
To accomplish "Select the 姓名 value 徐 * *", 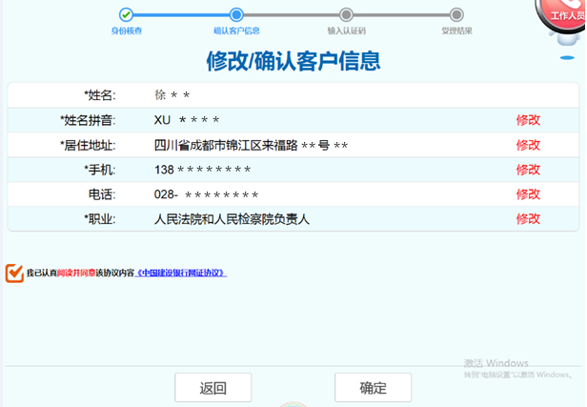I will [172, 95].
